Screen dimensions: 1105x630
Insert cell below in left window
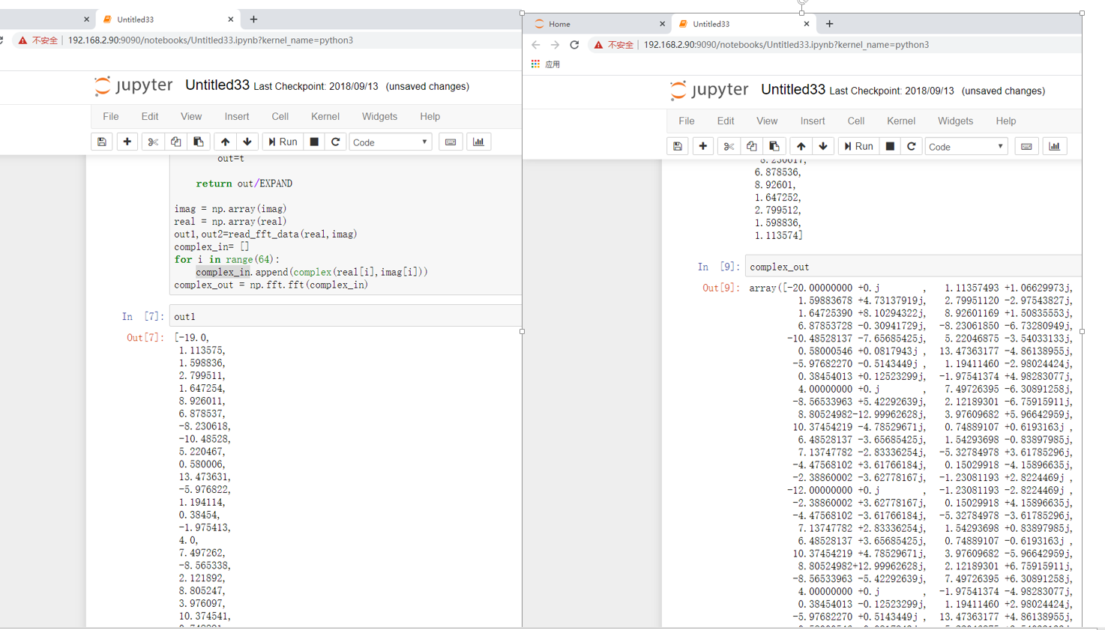click(x=127, y=142)
